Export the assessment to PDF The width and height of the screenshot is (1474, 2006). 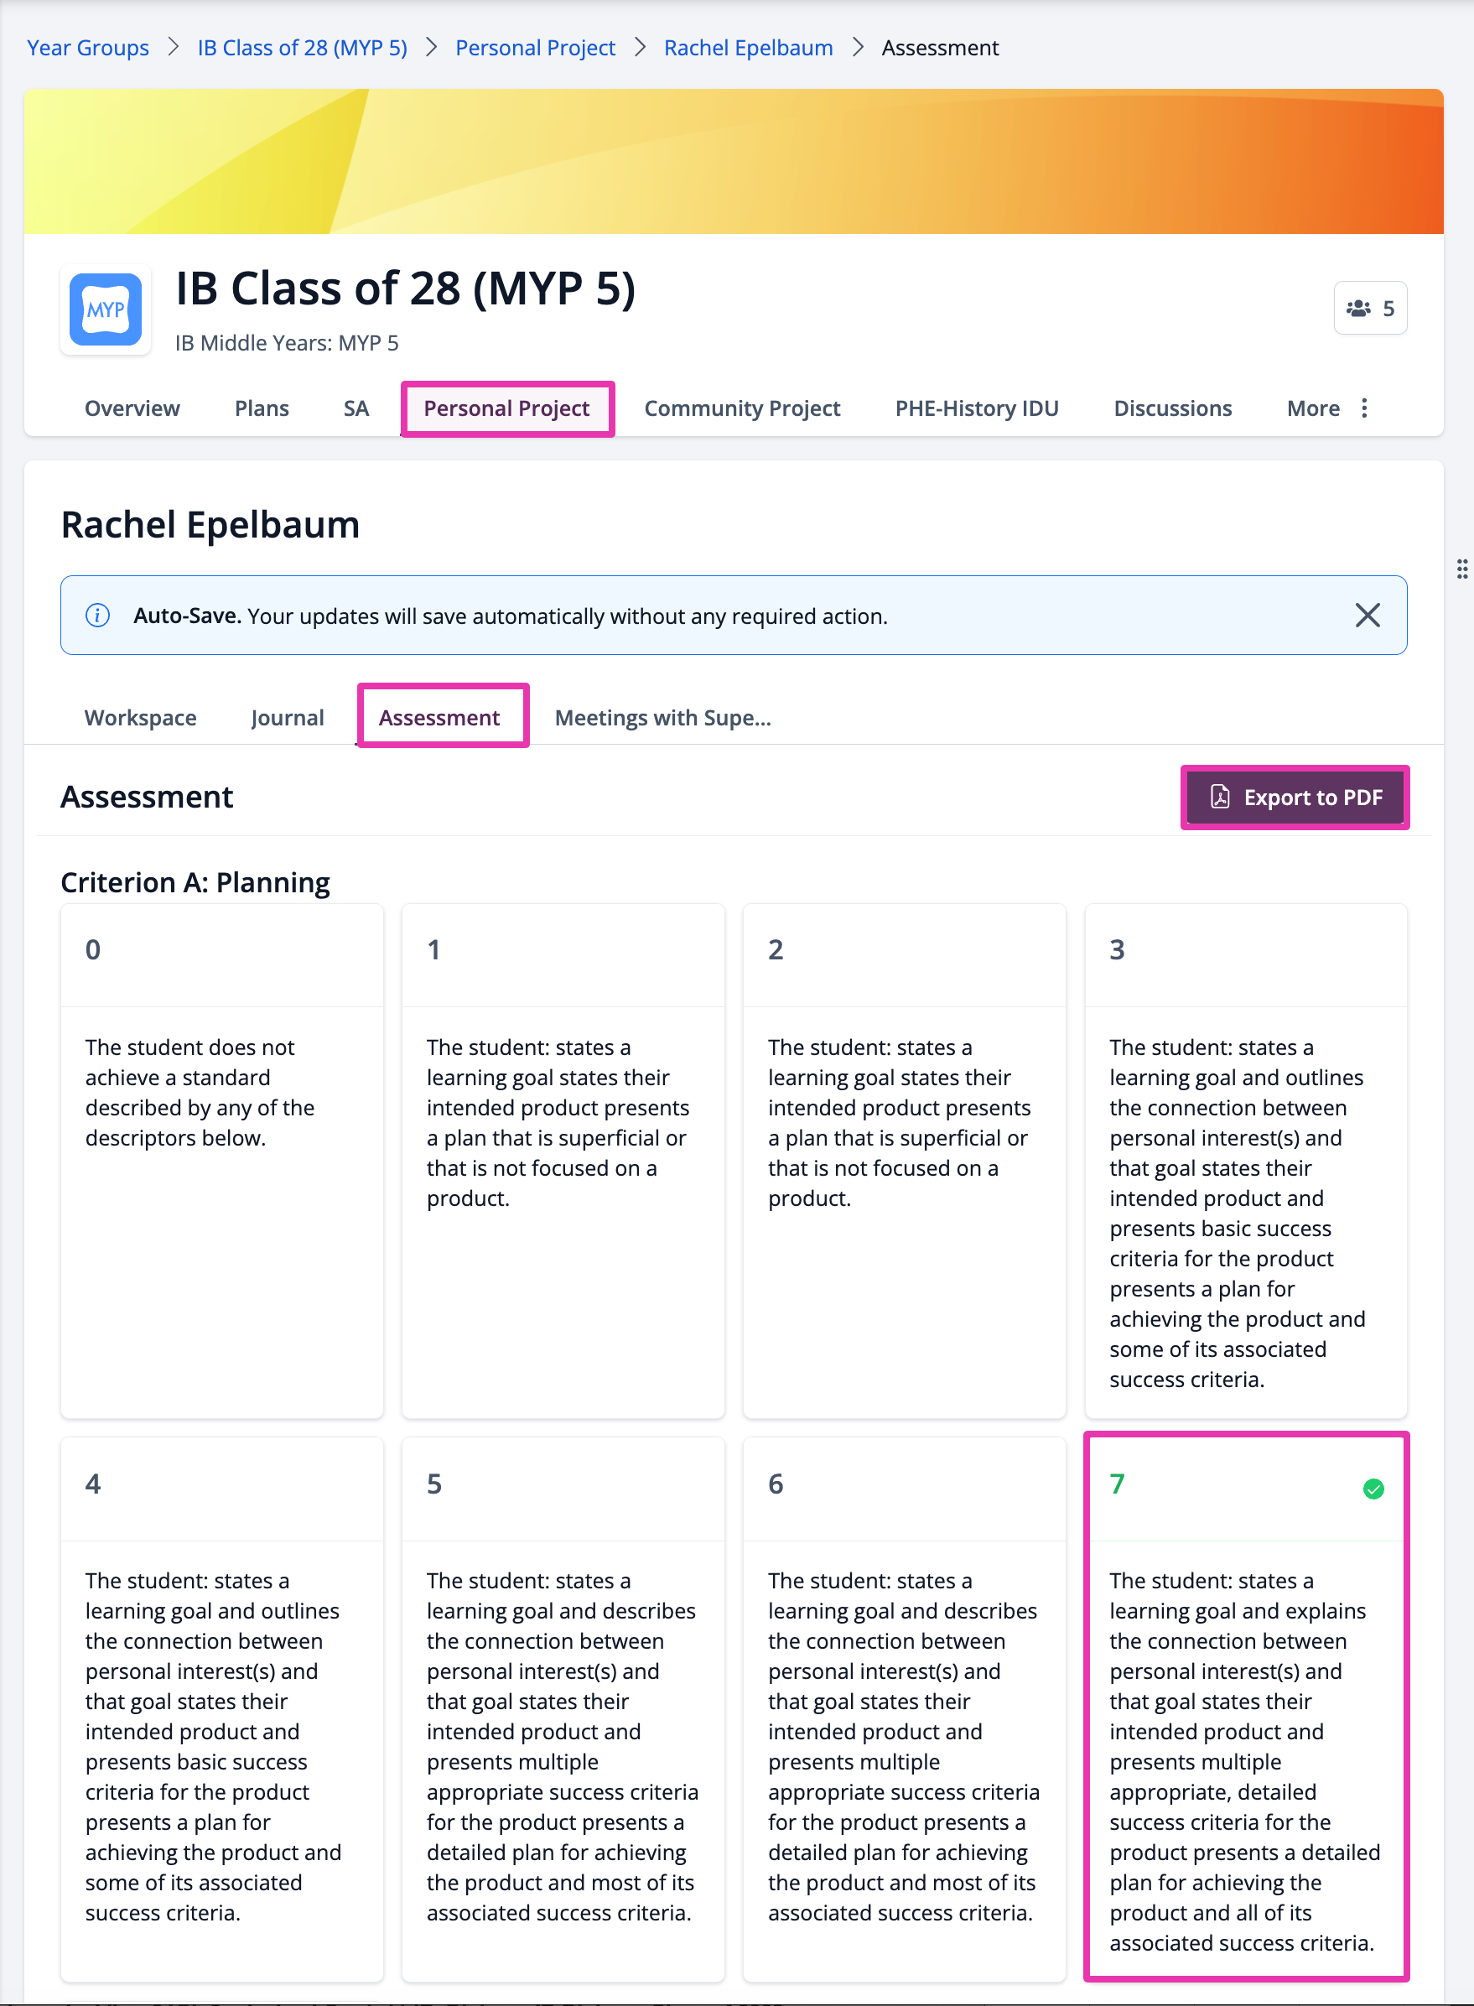click(1295, 798)
